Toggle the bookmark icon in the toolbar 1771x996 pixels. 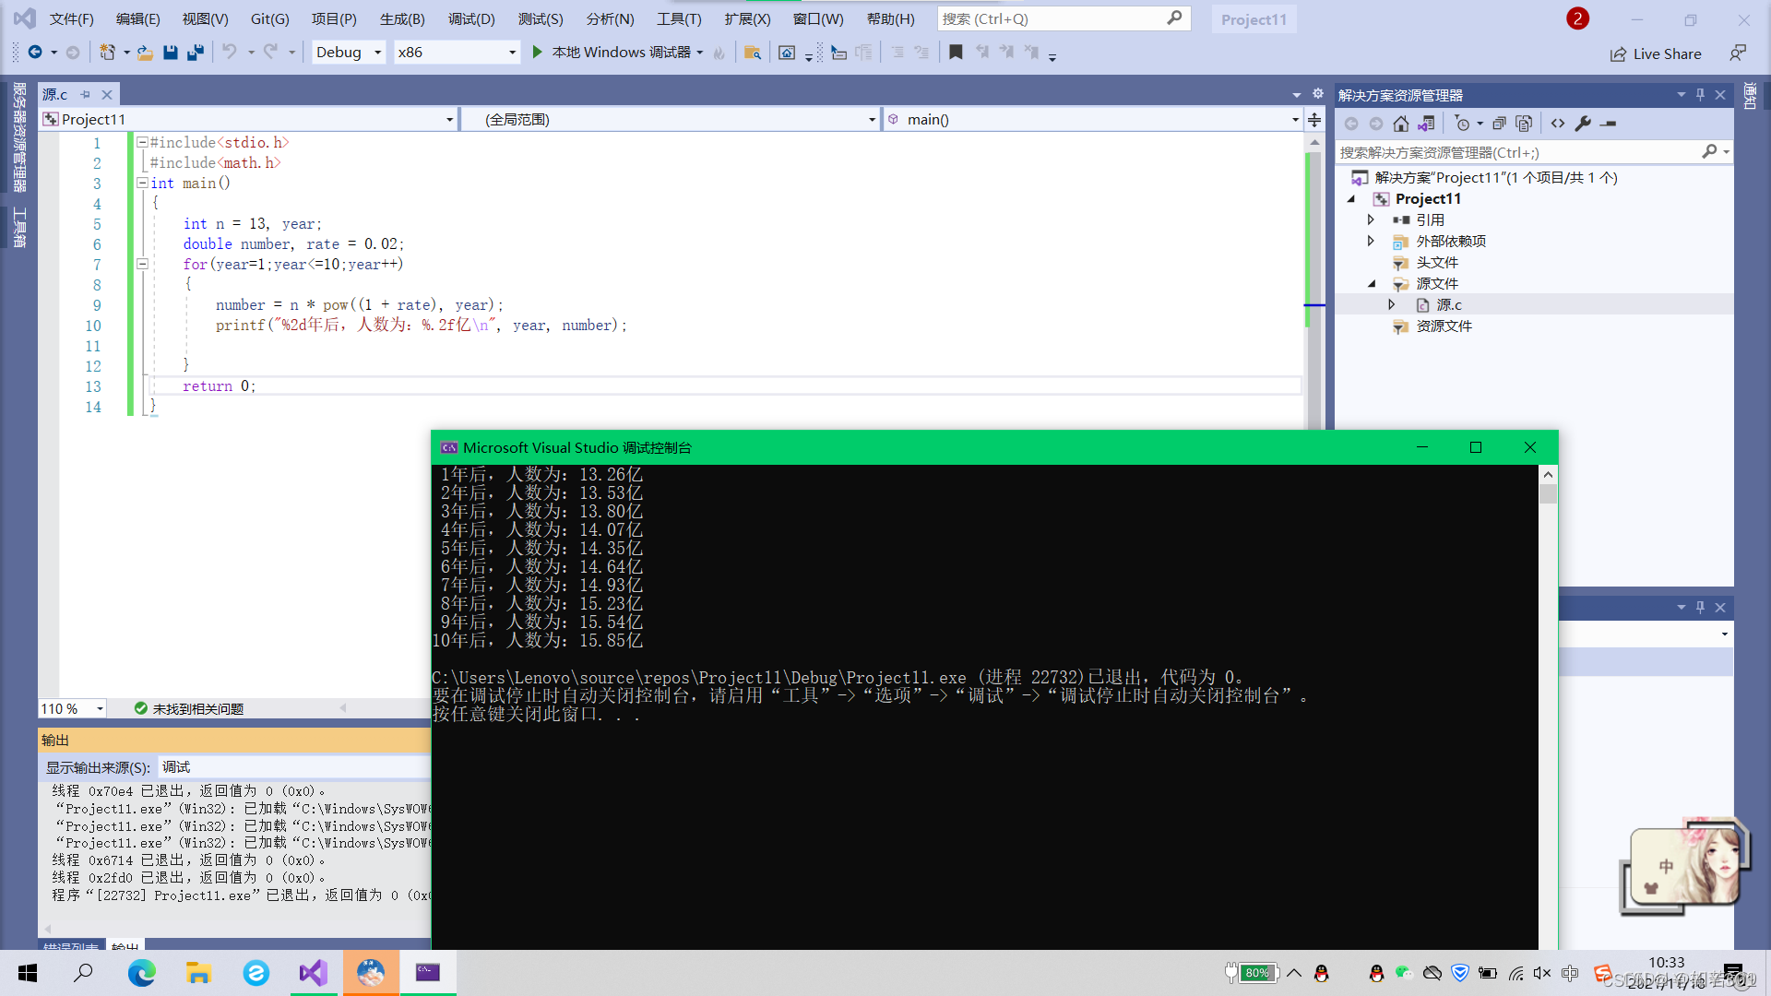click(x=956, y=53)
